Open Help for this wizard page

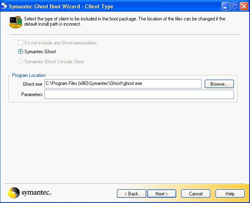click(x=230, y=194)
